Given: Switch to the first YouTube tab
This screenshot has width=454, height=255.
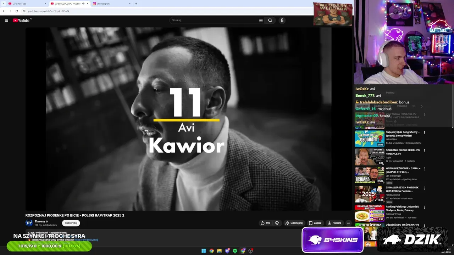Looking at the screenshot, I should [x=28, y=4].
